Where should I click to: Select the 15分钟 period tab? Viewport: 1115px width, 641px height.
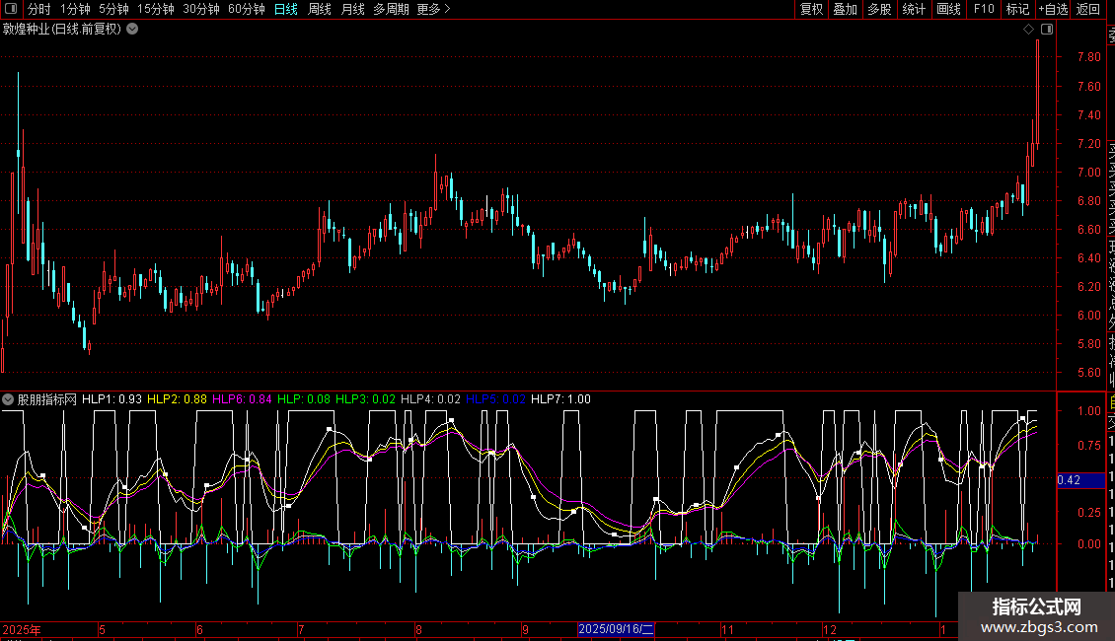156,9
